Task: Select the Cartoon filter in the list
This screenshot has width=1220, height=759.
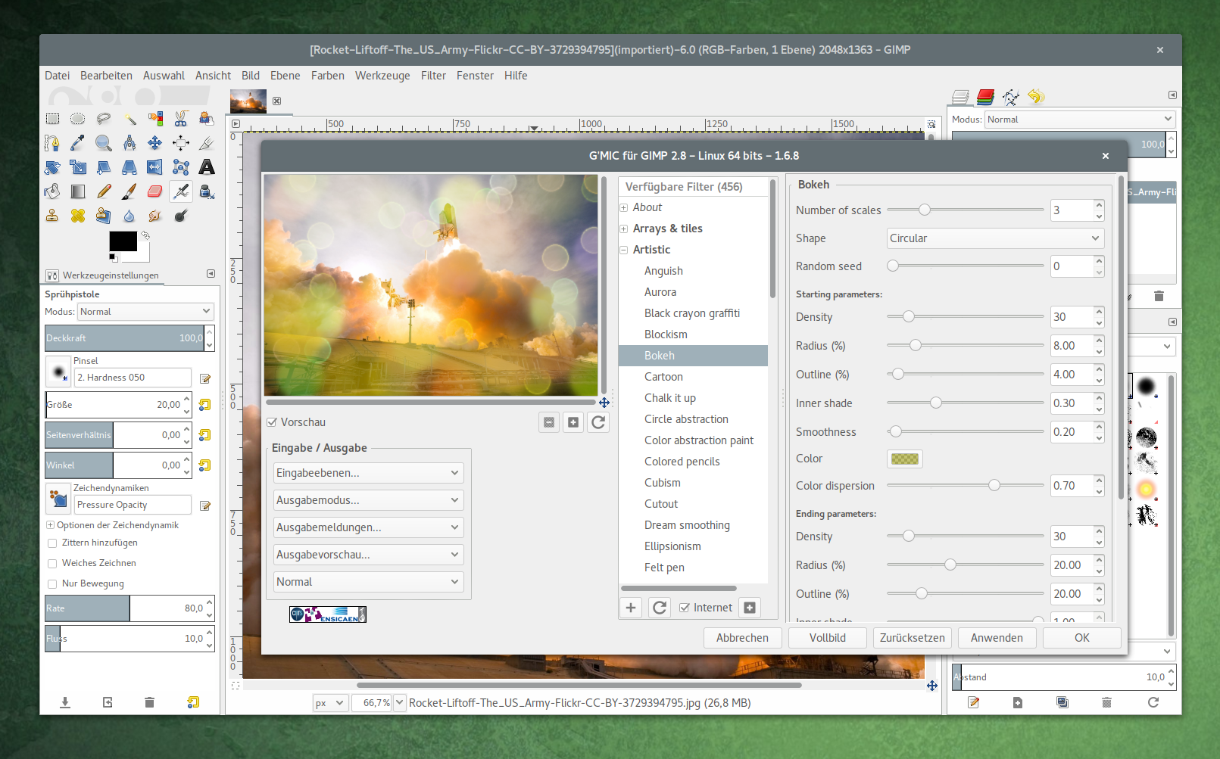Action: point(664,376)
